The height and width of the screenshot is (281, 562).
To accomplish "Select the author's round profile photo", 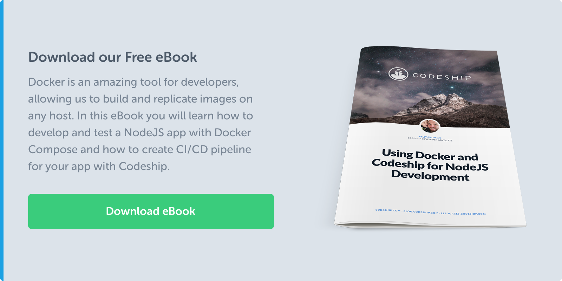I will coord(430,126).
